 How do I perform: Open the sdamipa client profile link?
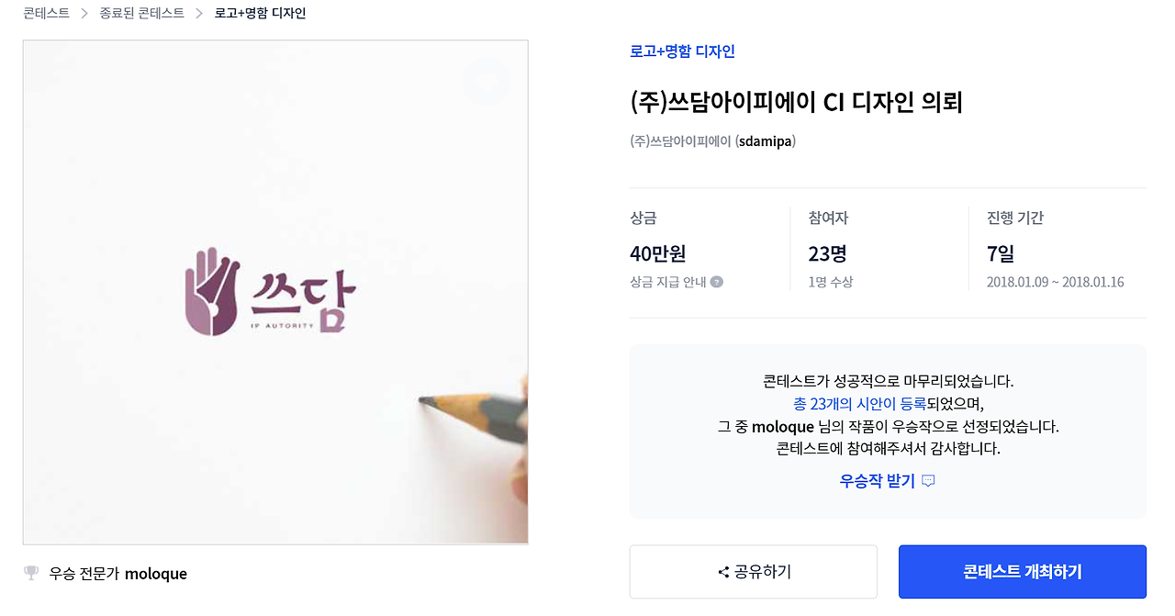pos(765,141)
